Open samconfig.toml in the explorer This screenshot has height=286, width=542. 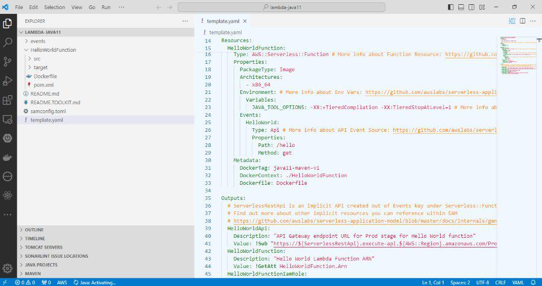(x=48, y=111)
